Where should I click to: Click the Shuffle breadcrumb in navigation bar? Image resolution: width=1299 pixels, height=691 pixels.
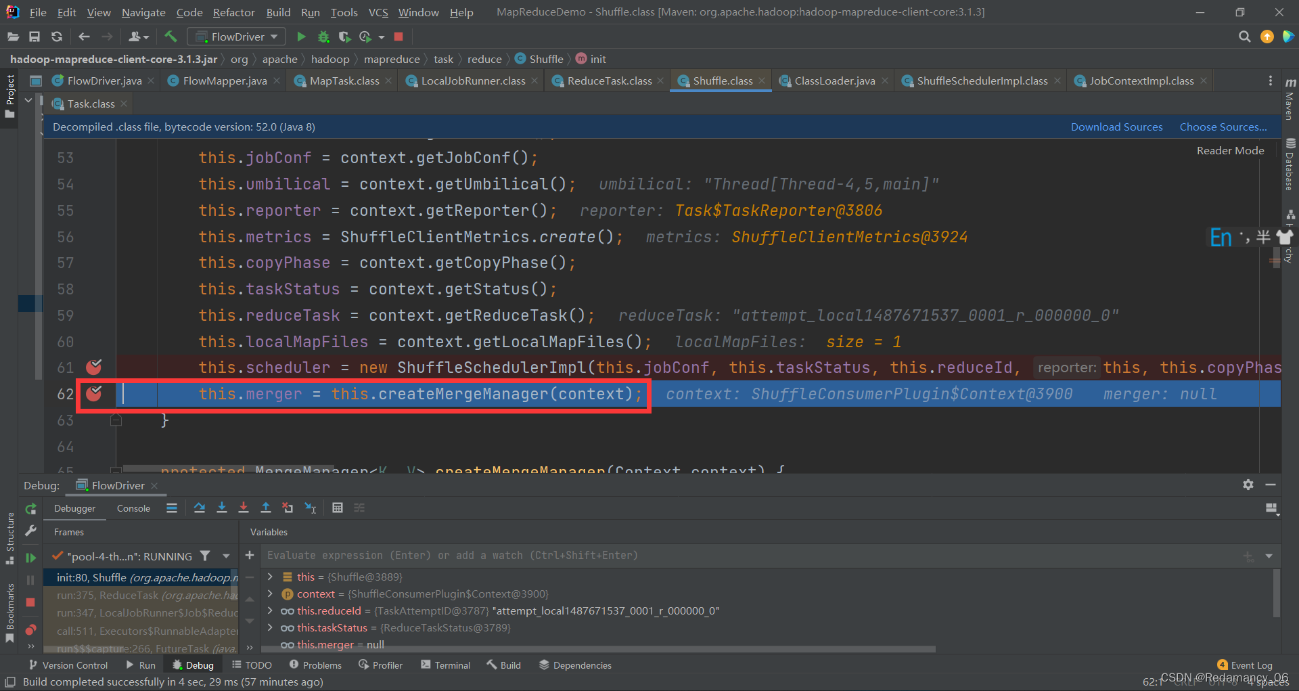(539, 59)
